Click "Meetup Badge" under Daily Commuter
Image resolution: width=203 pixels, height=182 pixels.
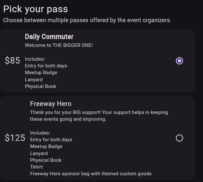point(41,73)
